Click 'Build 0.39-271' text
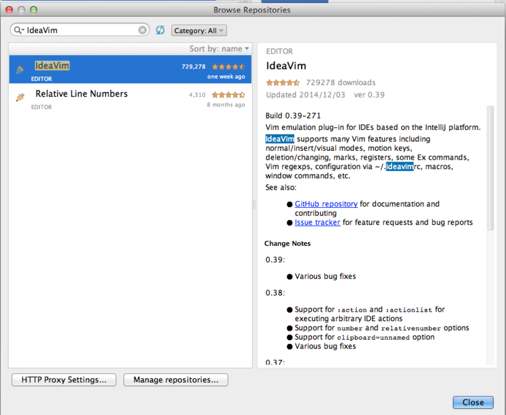The image size is (506, 415). click(293, 116)
